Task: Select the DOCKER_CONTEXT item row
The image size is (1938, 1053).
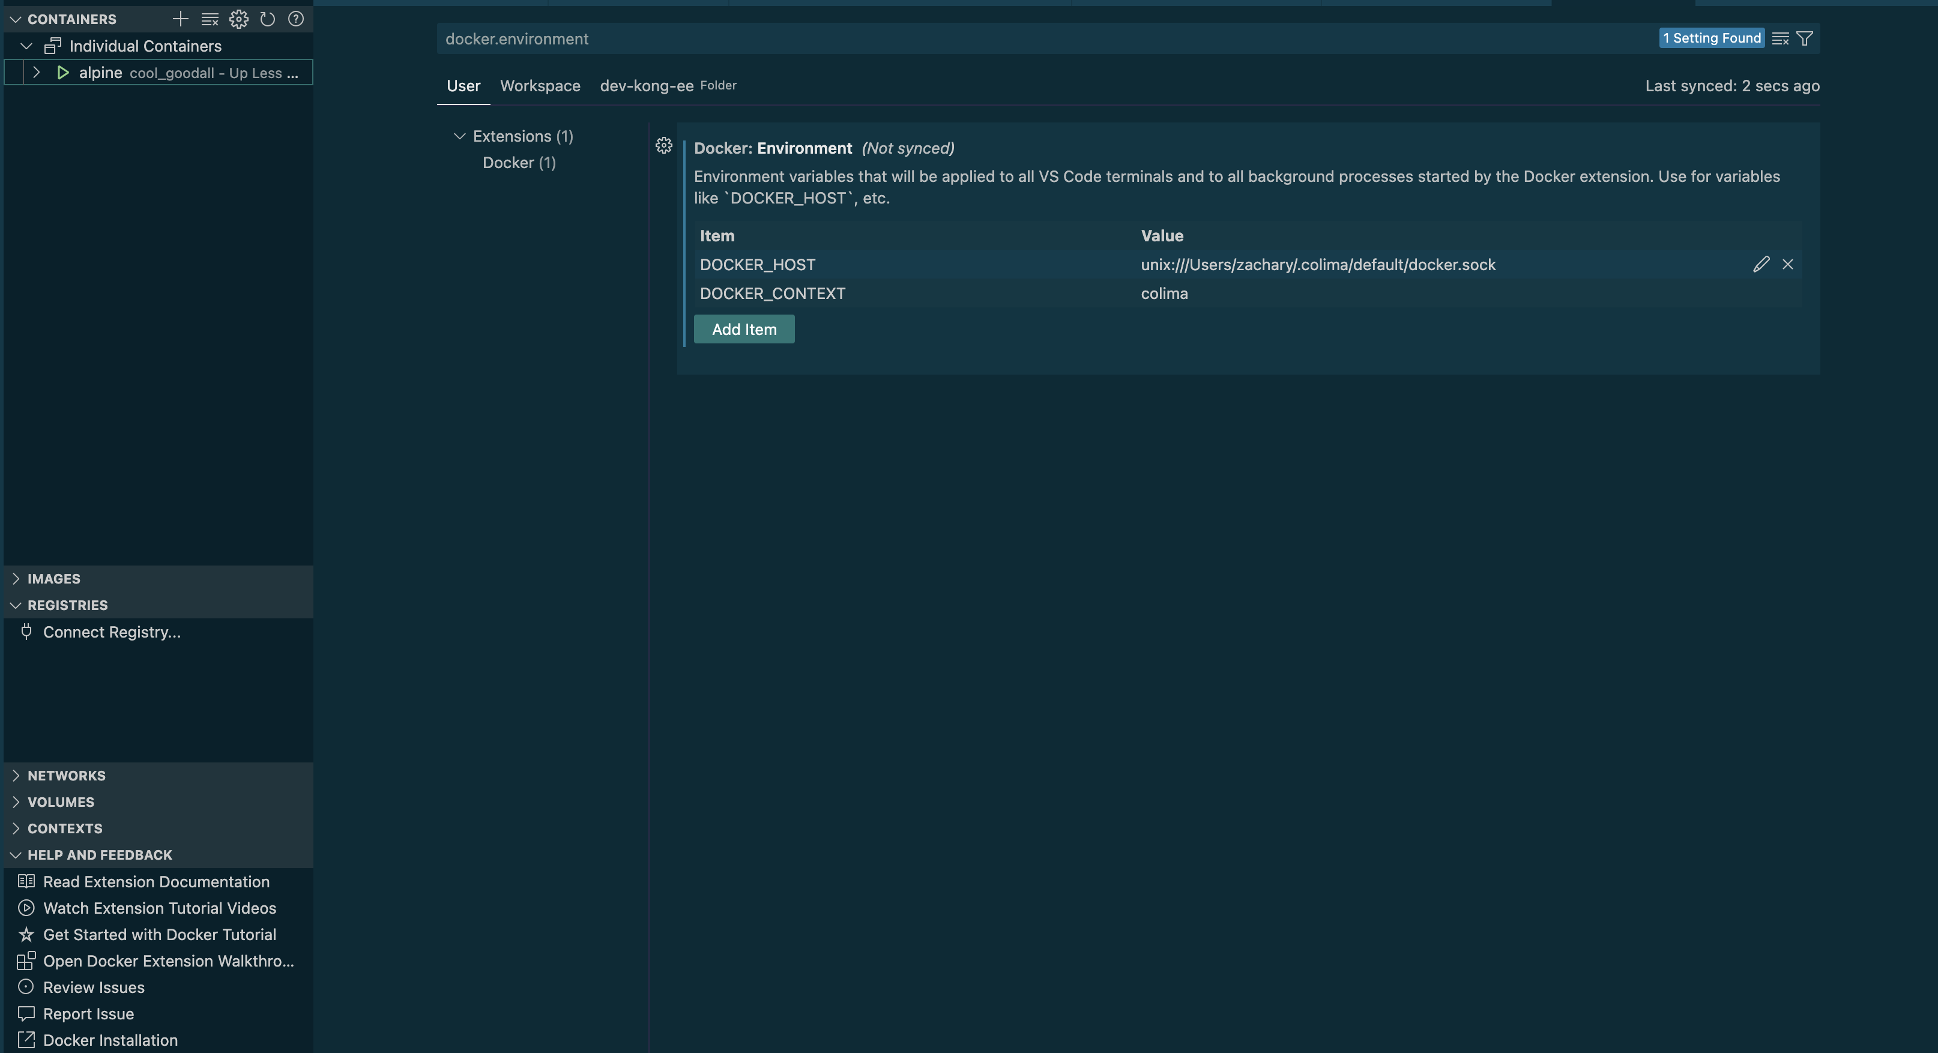Action: pyautogui.click(x=1248, y=294)
